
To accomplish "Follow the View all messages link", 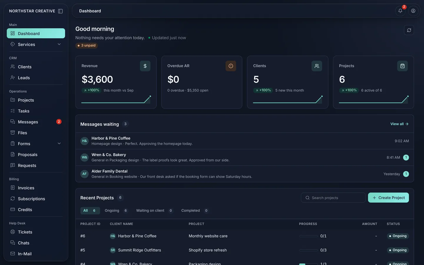I will click(x=399, y=124).
